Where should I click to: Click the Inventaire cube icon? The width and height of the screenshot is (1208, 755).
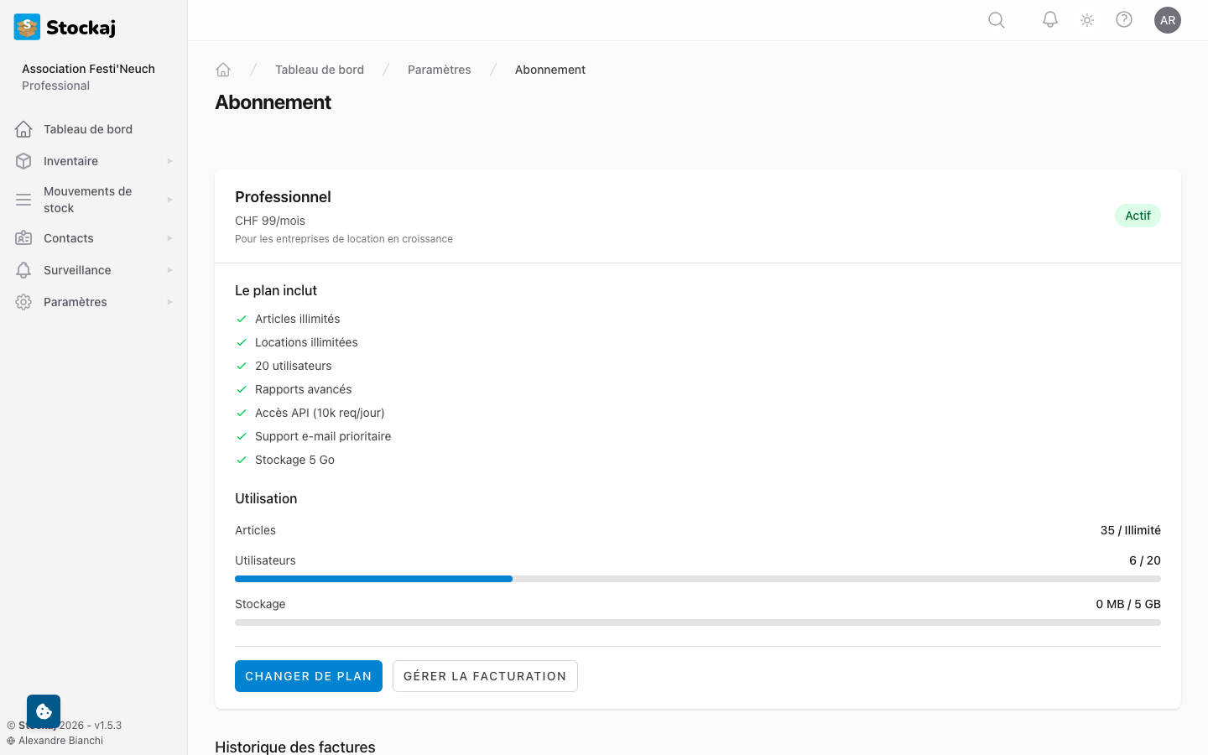click(23, 161)
